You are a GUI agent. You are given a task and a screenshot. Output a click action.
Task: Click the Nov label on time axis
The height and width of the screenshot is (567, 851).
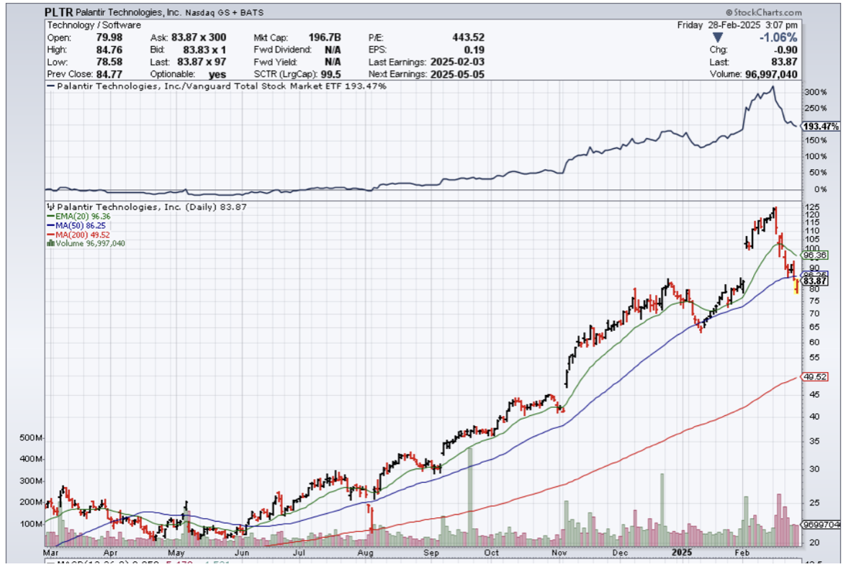pyautogui.click(x=559, y=553)
